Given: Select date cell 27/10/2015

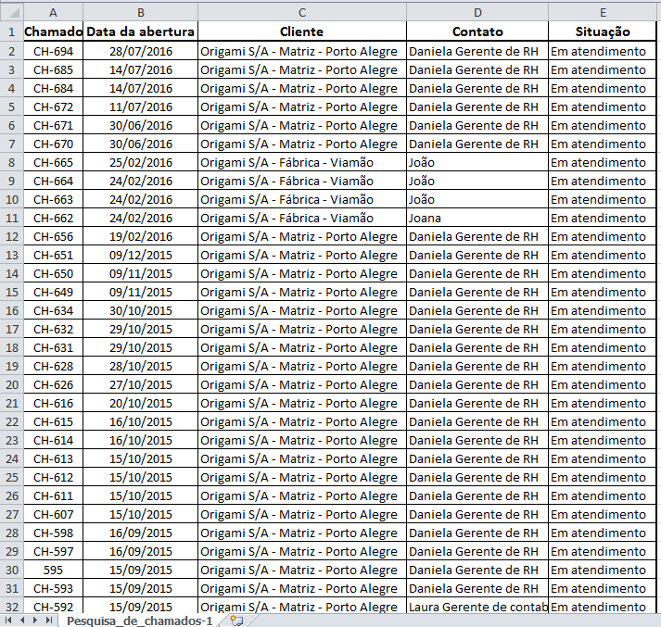Looking at the screenshot, I should click(140, 385).
